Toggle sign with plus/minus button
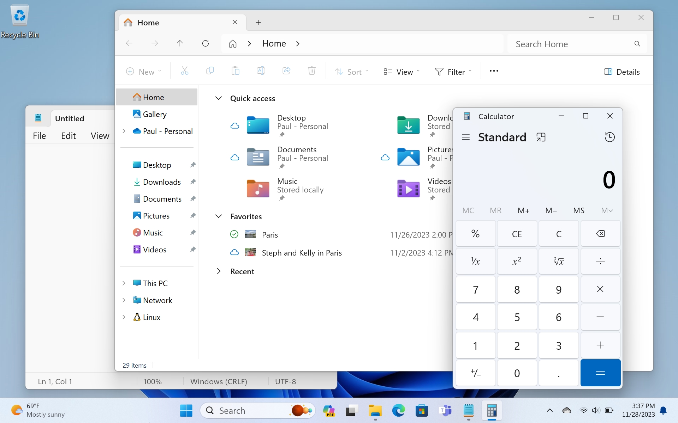678x423 pixels. [475, 373]
